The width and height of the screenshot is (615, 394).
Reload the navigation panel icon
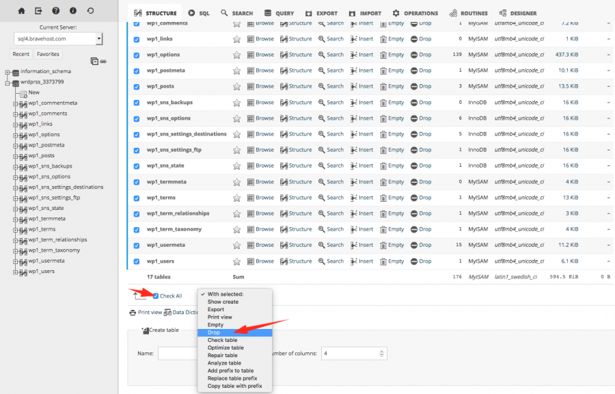coord(91,11)
